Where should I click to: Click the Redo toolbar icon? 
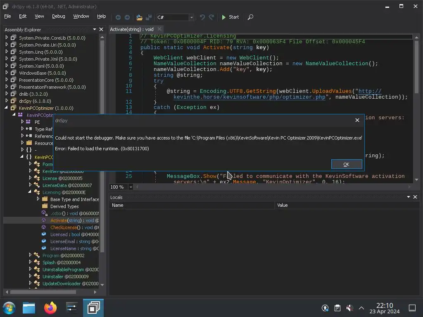(211, 17)
